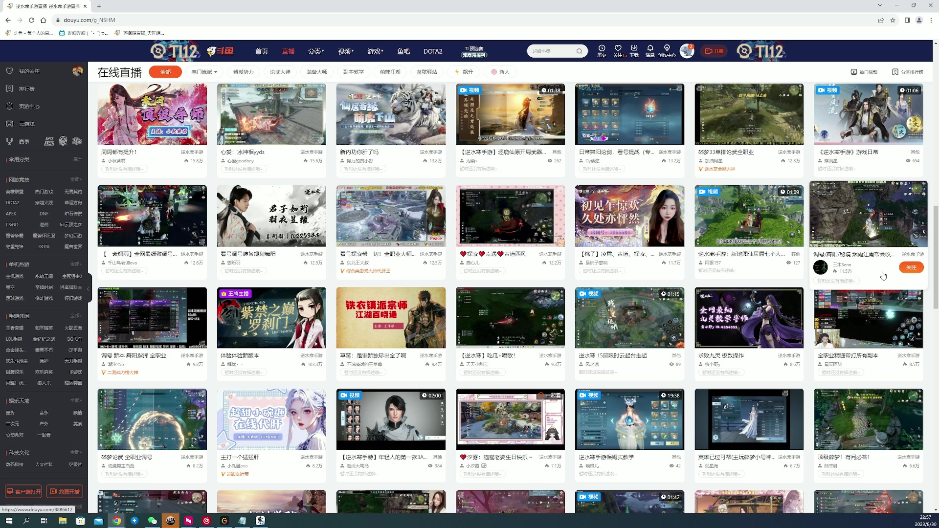Follow streamer 三木Senn via 关注 button
This screenshot has width=939, height=528.
tap(911, 267)
